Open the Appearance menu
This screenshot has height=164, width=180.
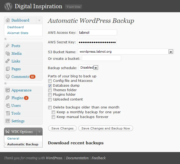21,90
